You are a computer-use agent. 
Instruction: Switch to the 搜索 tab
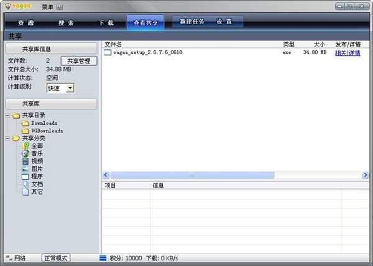point(66,22)
